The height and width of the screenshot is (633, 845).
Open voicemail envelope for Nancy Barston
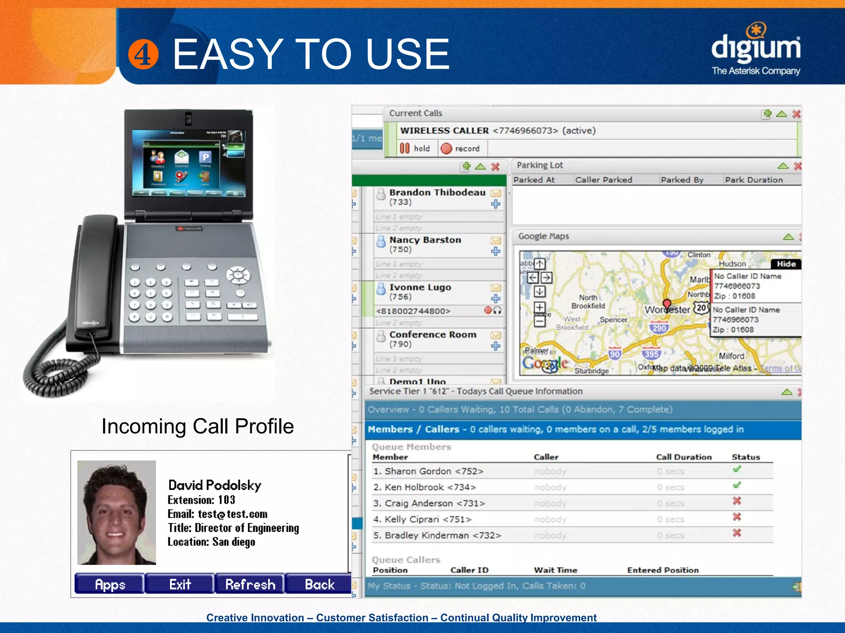click(496, 240)
